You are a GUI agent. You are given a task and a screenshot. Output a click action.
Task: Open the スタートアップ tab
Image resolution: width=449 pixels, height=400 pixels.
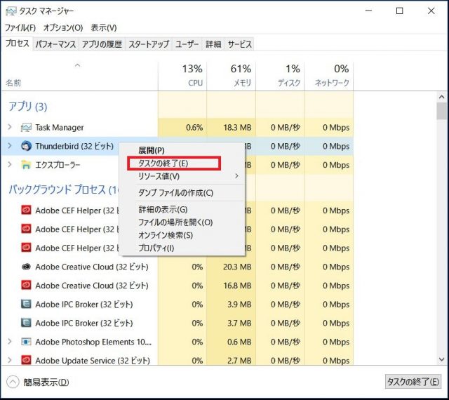149,44
